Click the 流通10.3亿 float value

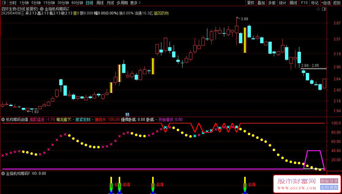(x=144, y=13)
